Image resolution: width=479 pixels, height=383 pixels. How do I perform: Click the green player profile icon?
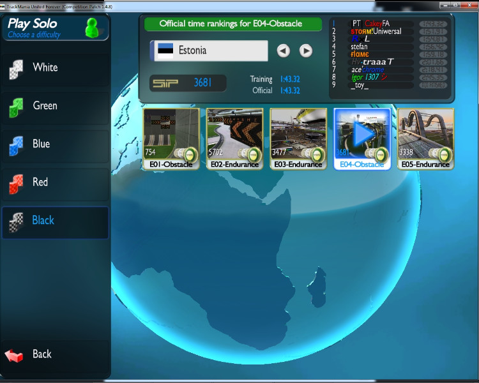pos(93,27)
